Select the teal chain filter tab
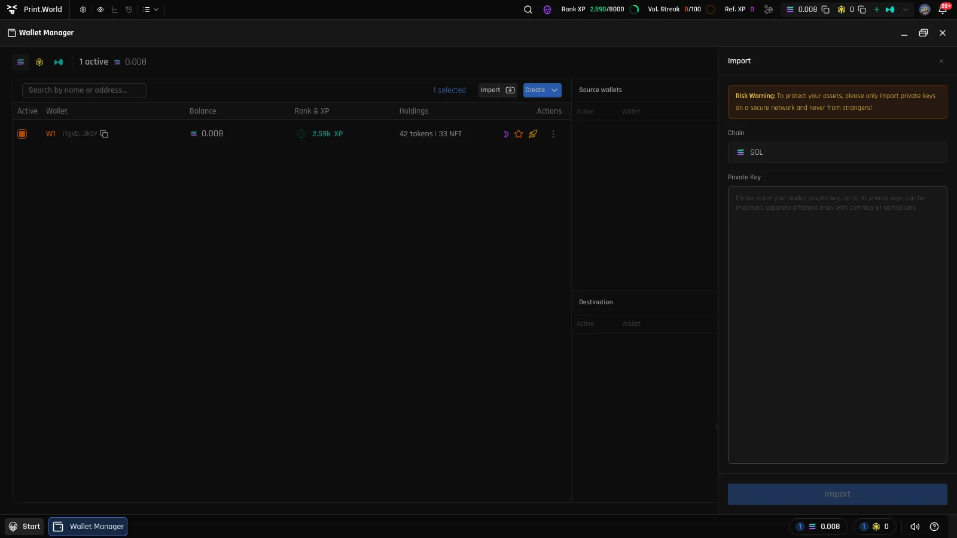The height and width of the screenshot is (538, 957). [59, 62]
